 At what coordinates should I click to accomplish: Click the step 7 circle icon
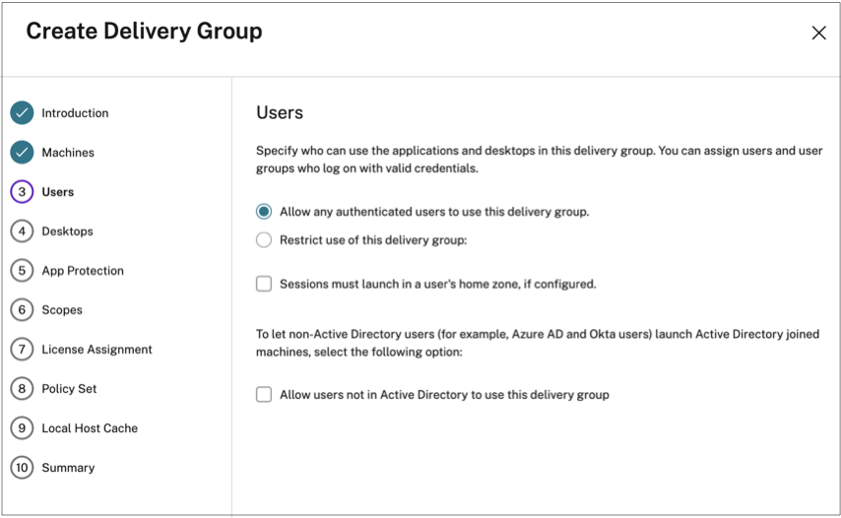[x=22, y=350]
